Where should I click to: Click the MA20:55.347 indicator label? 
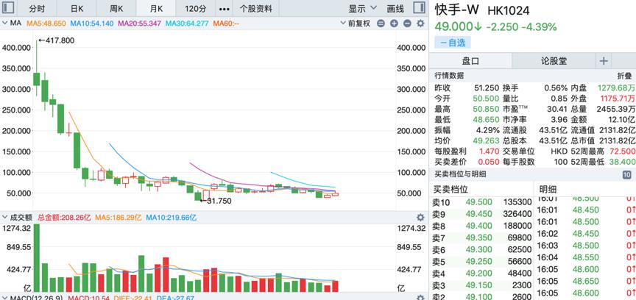(140, 24)
